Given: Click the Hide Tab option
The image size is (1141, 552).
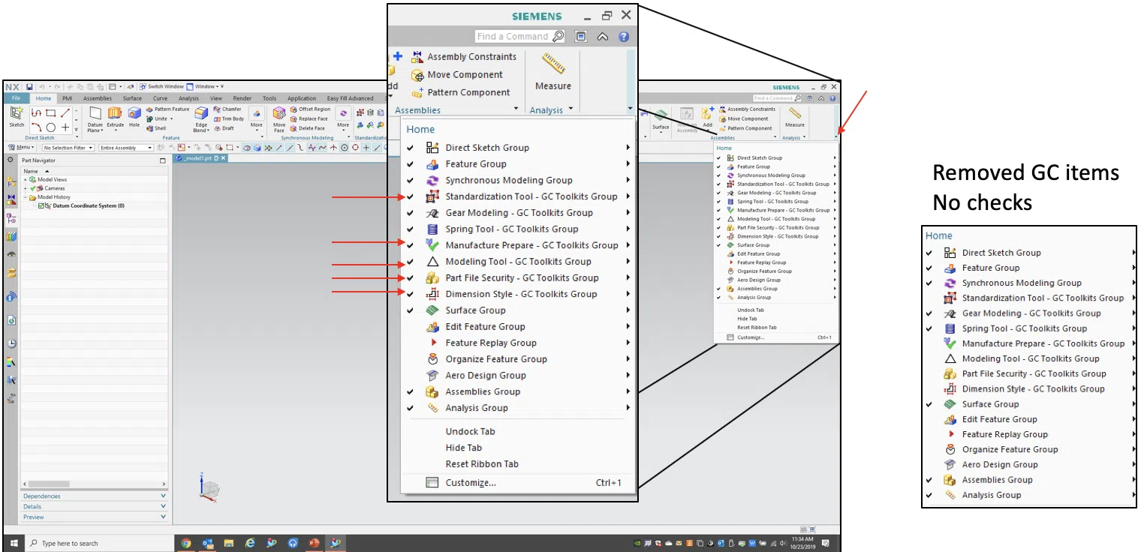Looking at the screenshot, I should pyautogui.click(x=465, y=447).
